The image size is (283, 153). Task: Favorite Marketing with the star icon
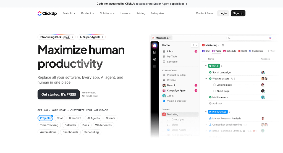pos(223,45)
